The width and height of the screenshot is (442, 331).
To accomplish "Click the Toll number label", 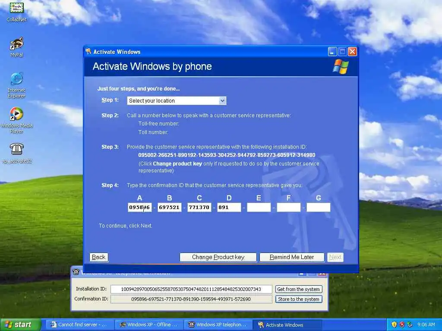I will (x=153, y=132).
